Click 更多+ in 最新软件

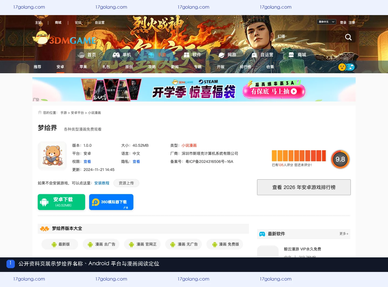(344, 234)
